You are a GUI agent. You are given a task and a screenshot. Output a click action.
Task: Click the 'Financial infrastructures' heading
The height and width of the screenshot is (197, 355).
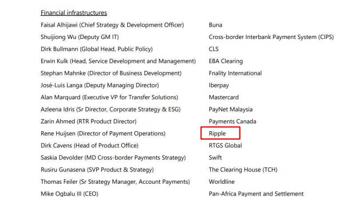[74, 13]
